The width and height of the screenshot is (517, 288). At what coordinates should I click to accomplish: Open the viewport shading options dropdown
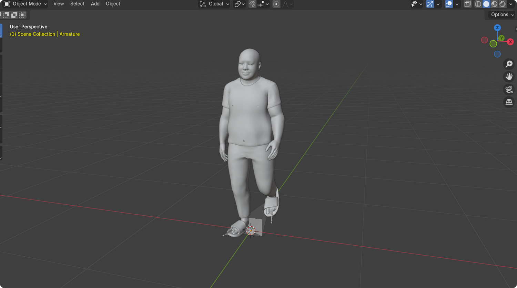tap(511, 4)
